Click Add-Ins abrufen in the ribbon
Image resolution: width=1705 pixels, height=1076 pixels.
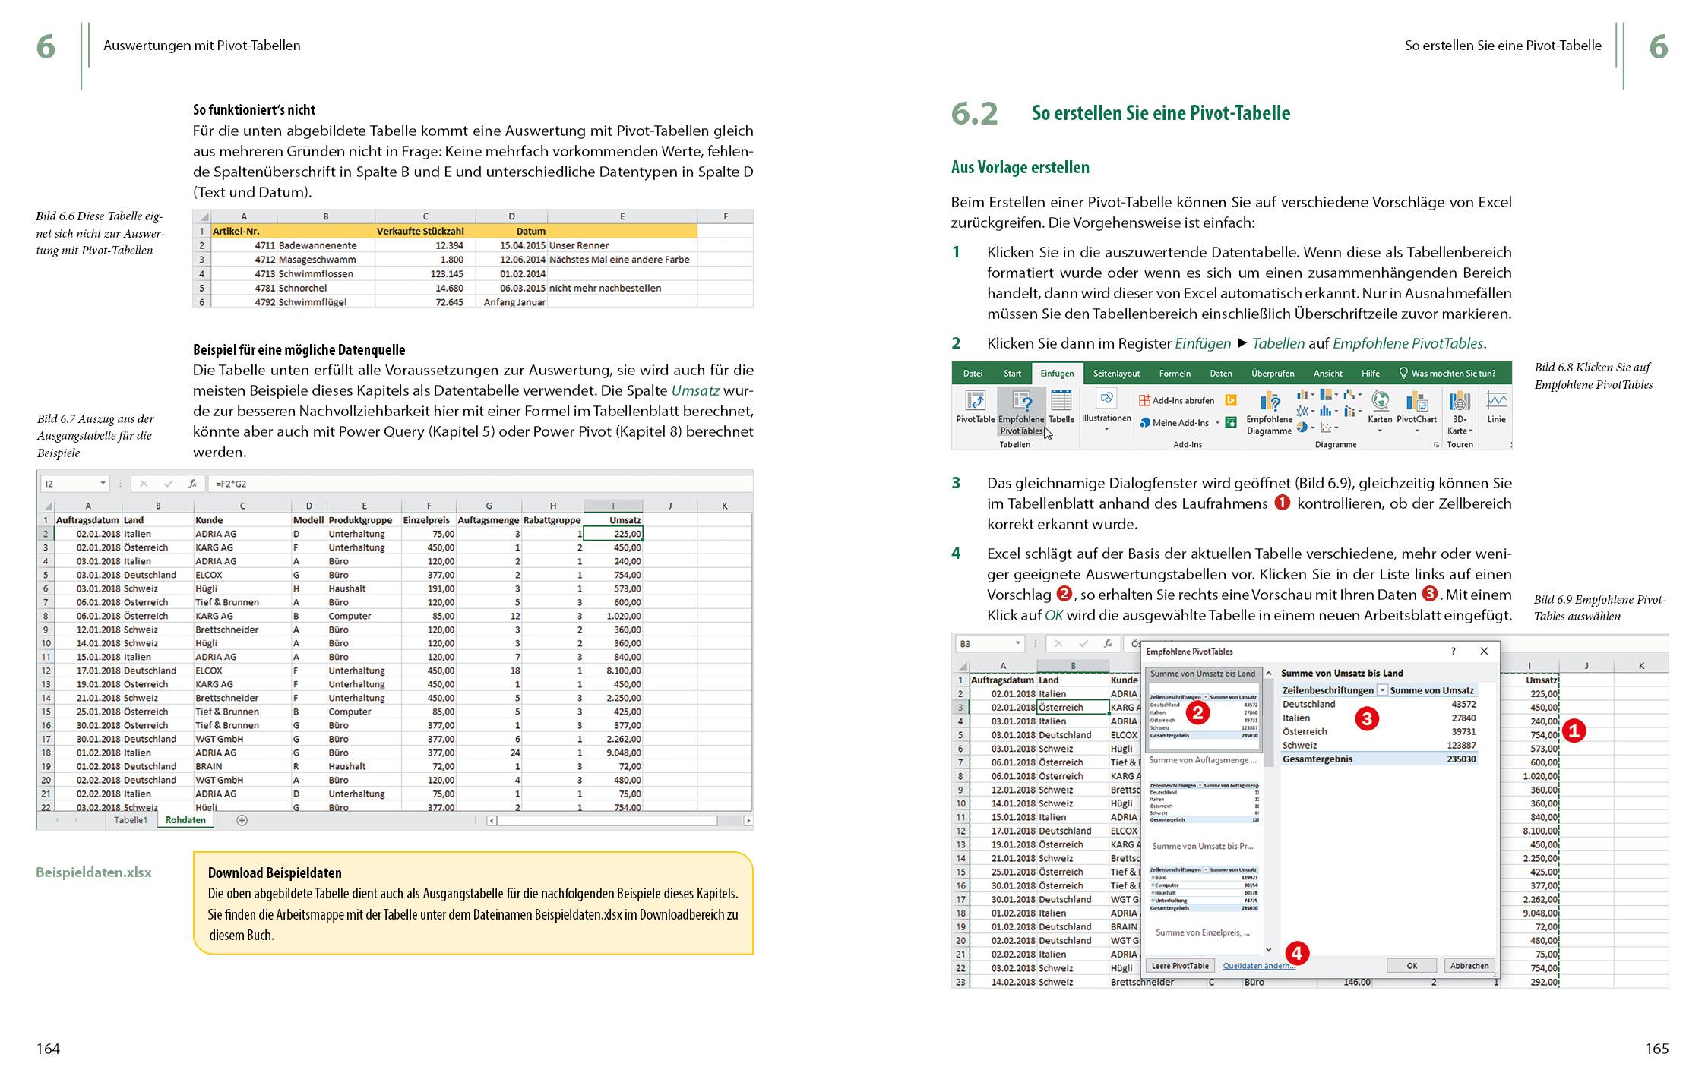(x=1176, y=400)
